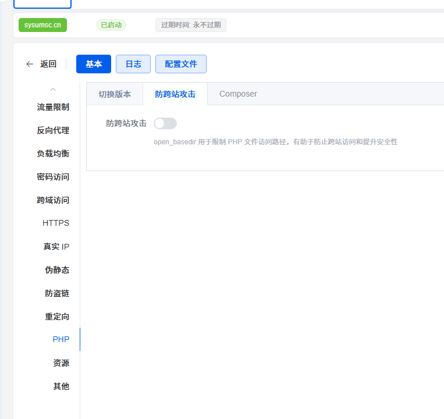Image resolution: width=444 pixels, height=419 pixels.
Task: Open the Composer tab
Action: click(x=238, y=94)
